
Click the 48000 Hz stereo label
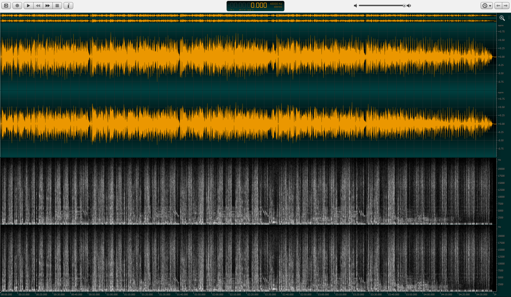pyautogui.click(x=276, y=5)
